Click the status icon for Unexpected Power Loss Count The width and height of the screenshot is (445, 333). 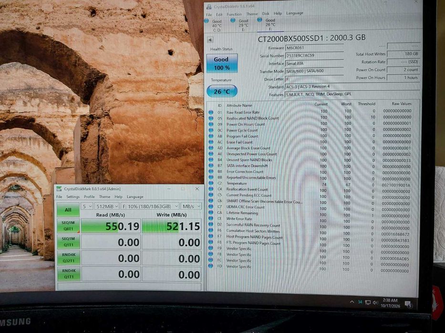[211, 154]
